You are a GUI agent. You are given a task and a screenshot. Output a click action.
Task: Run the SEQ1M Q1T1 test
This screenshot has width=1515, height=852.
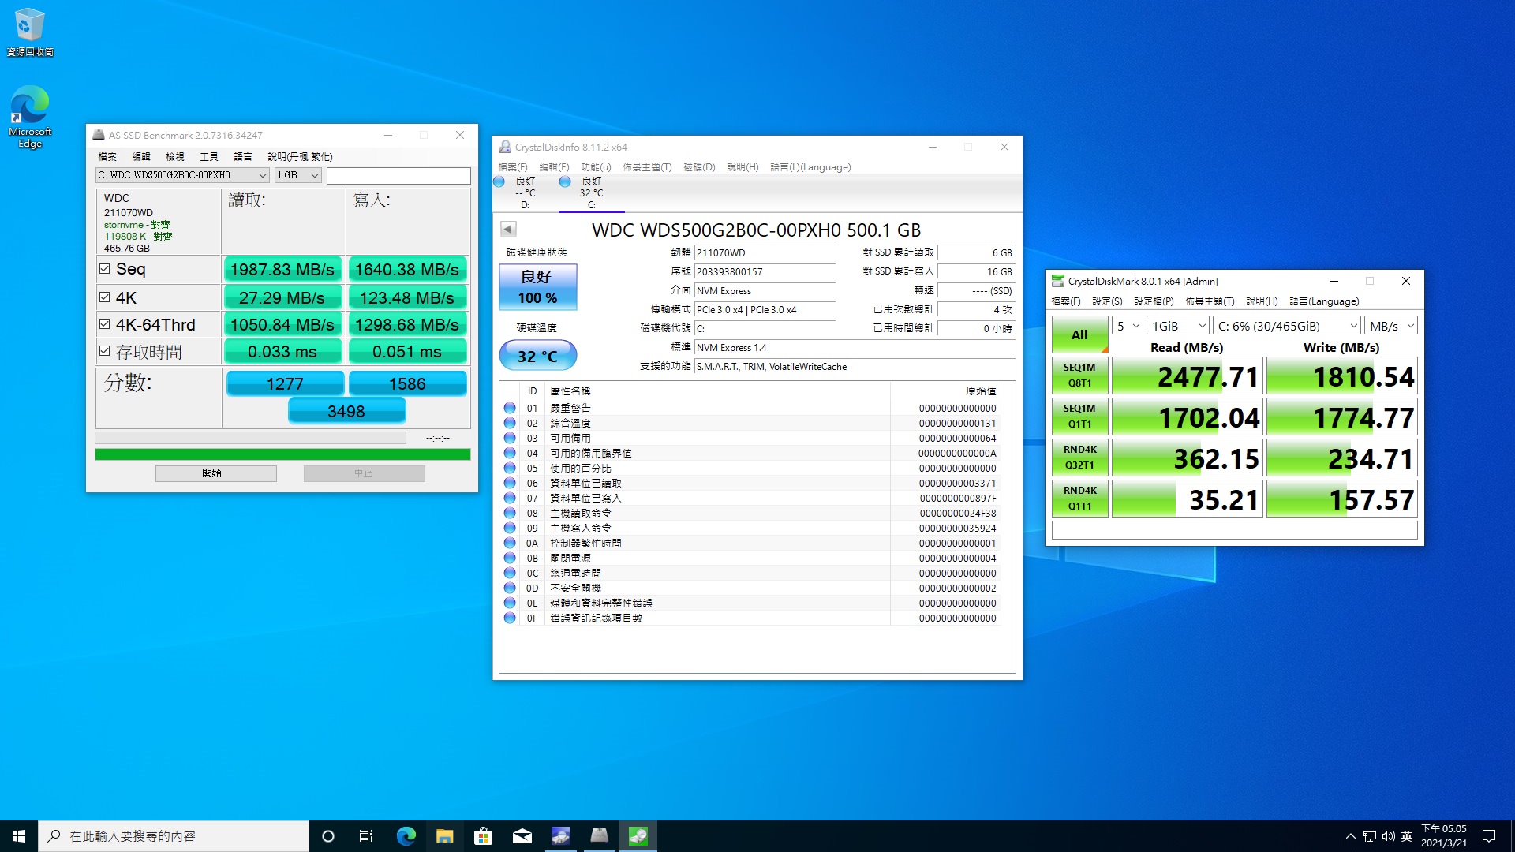tap(1079, 417)
